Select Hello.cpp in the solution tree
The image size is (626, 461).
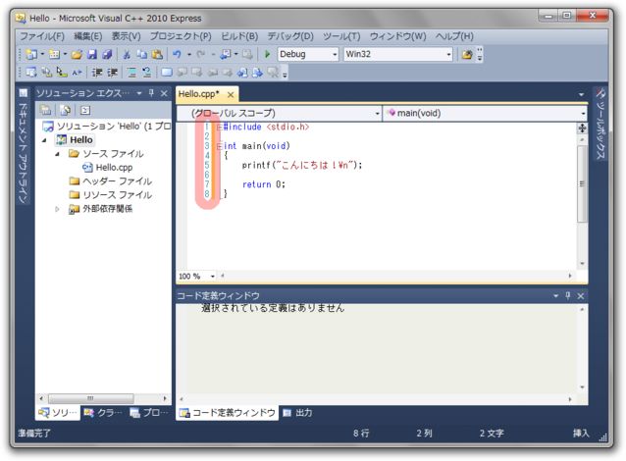[x=107, y=168]
